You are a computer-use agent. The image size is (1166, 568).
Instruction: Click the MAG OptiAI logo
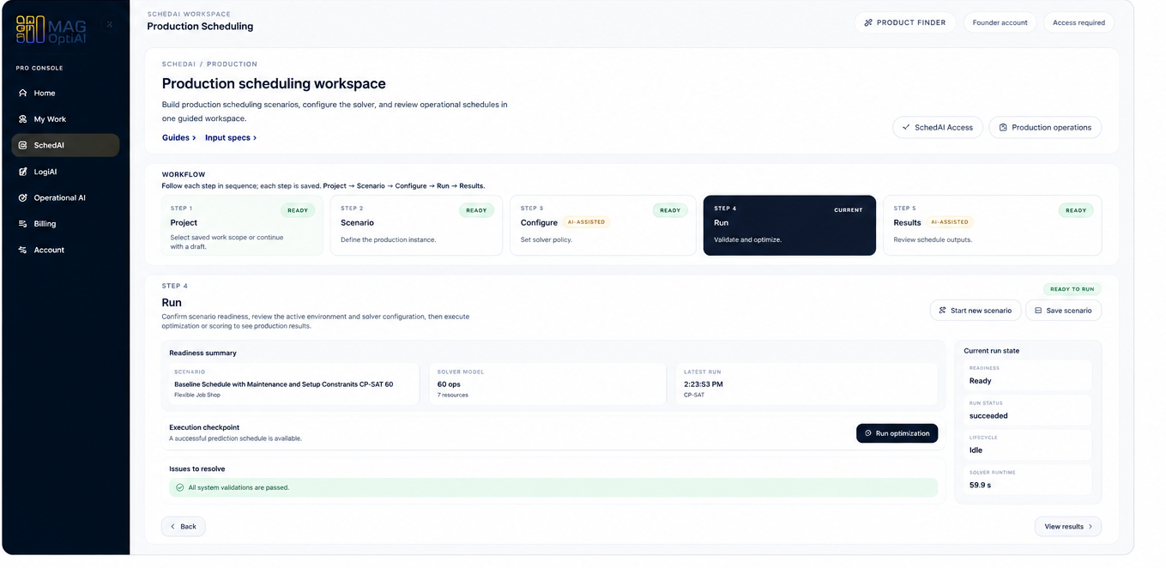coord(51,29)
